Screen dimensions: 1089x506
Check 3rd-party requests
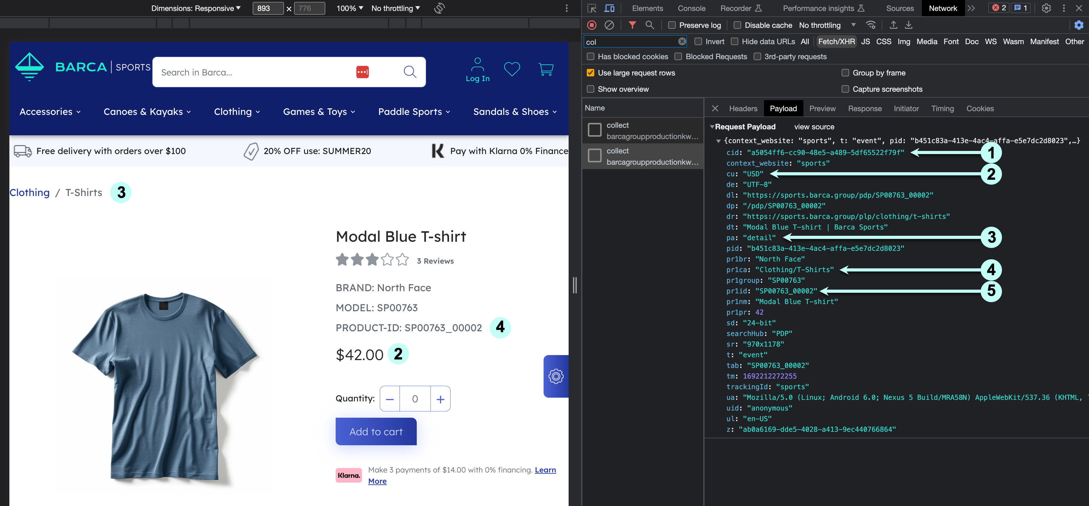[757, 56]
